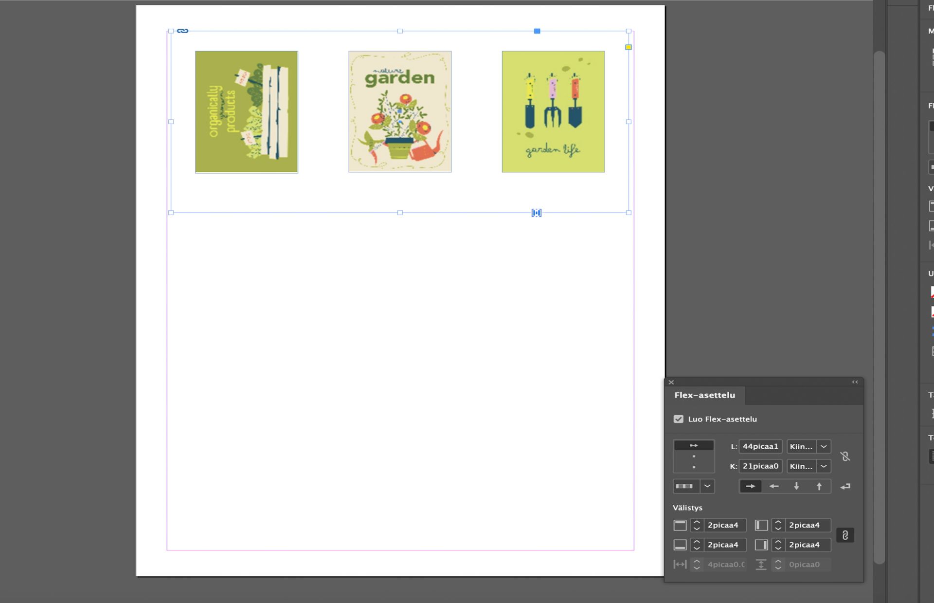This screenshot has width=934, height=603.
Task: Select right-to-left flex direction arrow
Action: coord(773,486)
